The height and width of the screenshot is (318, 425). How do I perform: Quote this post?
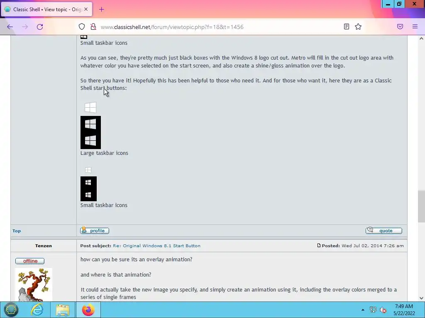click(x=384, y=231)
